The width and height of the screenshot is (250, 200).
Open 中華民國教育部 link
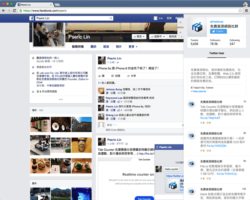55,86
